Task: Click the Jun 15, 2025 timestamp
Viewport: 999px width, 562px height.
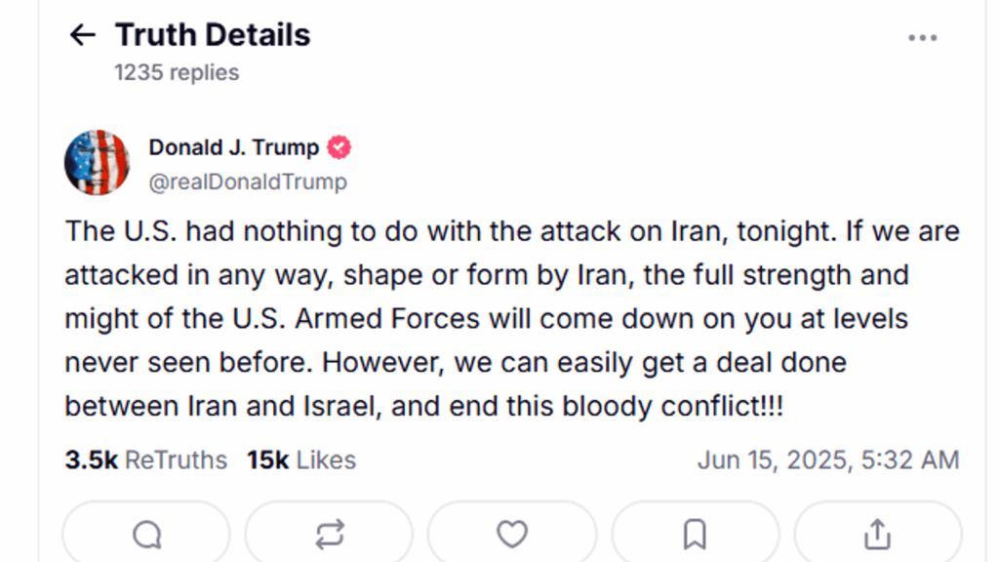Action: coord(828,460)
